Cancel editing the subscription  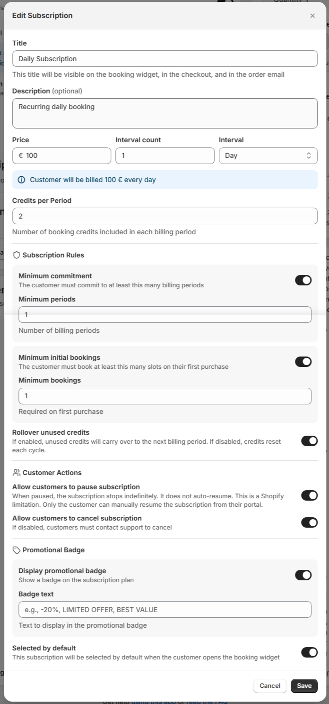(x=270, y=686)
